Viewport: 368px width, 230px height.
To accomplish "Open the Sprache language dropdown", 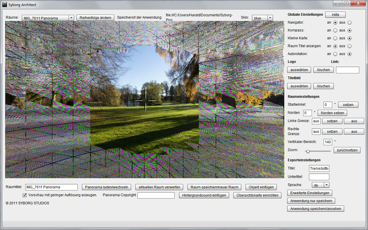I will tap(326, 185).
